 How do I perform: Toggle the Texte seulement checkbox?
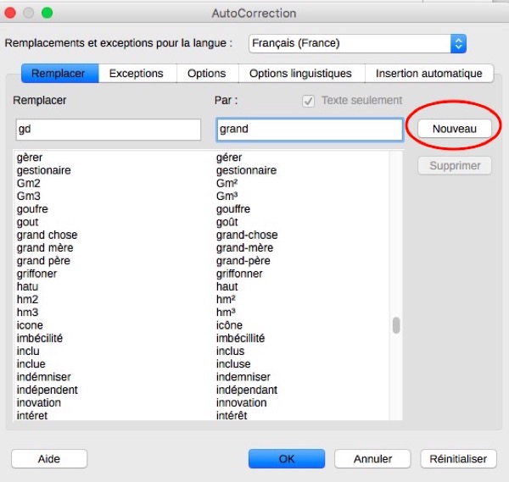point(309,101)
